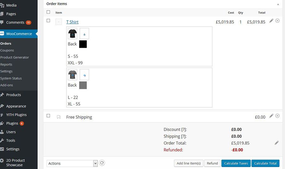Click the refresh icon next to Actions
Viewport: 285px width, 169px height.
pos(102,163)
